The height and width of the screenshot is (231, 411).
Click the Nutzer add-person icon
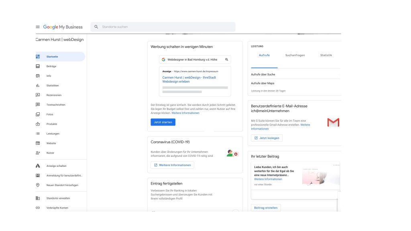tap(38, 153)
